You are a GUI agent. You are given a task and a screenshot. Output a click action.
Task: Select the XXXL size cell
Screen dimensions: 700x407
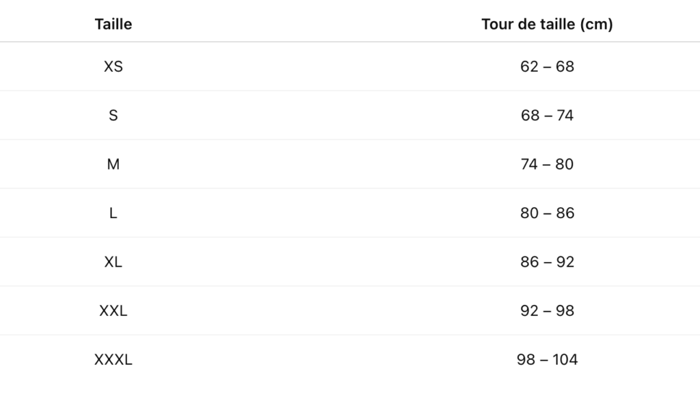coord(113,360)
